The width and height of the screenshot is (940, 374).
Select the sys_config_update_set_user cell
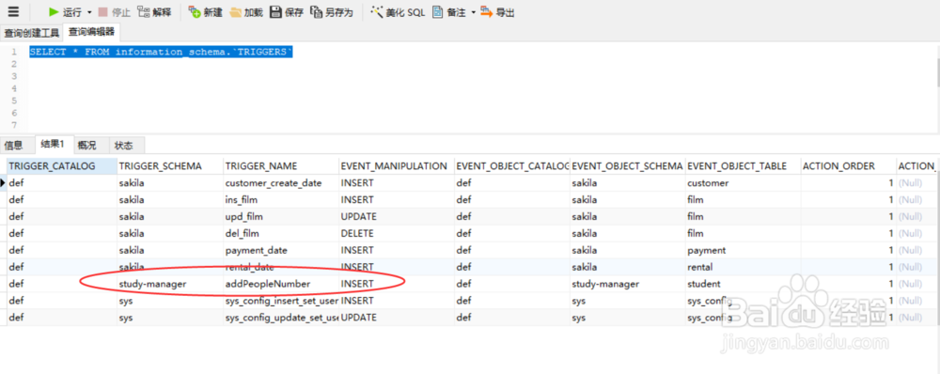[x=280, y=317]
